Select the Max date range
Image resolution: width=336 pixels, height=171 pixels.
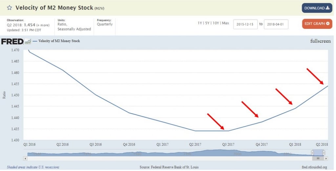click(225, 23)
